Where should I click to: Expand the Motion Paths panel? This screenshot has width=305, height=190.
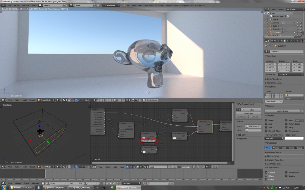point(273,156)
